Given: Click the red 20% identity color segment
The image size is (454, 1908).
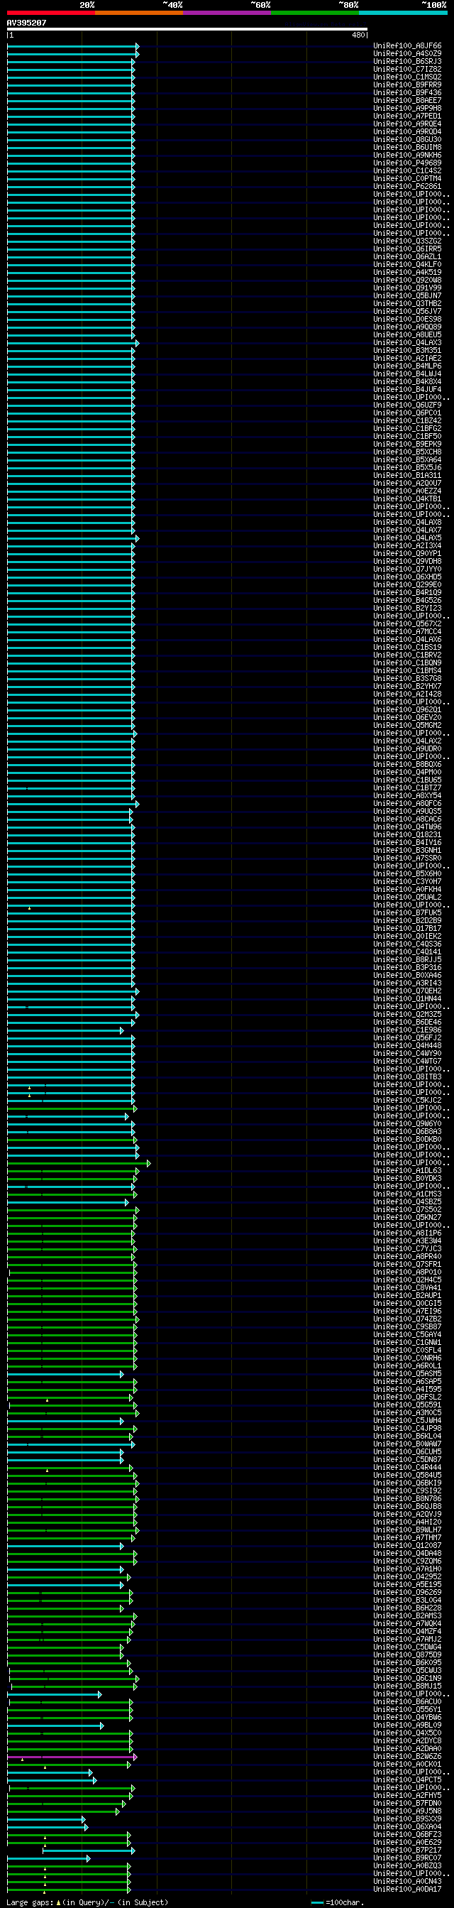Looking at the screenshot, I should pyautogui.click(x=51, y=13).
